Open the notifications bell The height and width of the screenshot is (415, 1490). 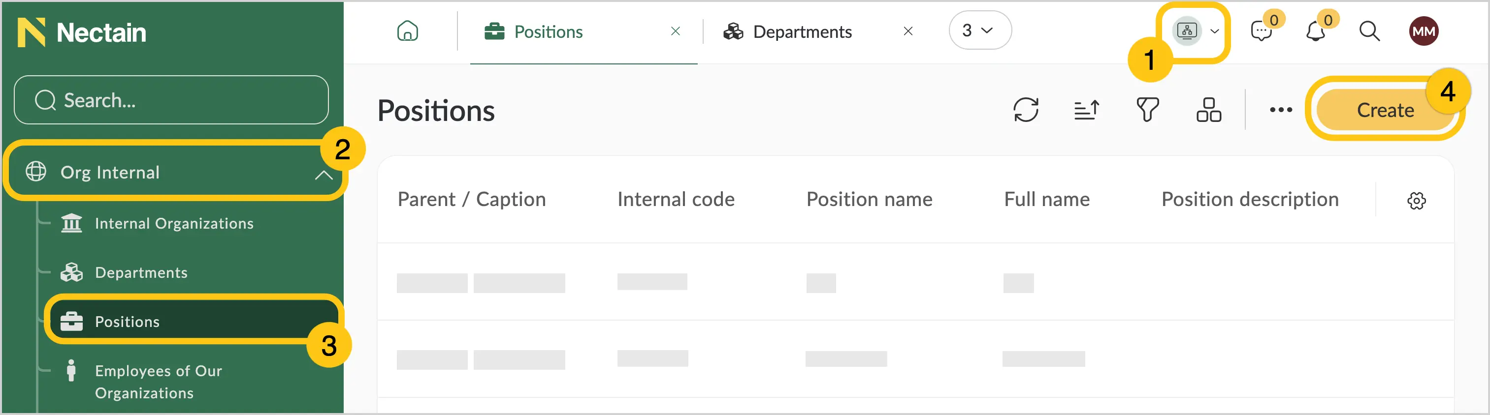coord(1315,31)
